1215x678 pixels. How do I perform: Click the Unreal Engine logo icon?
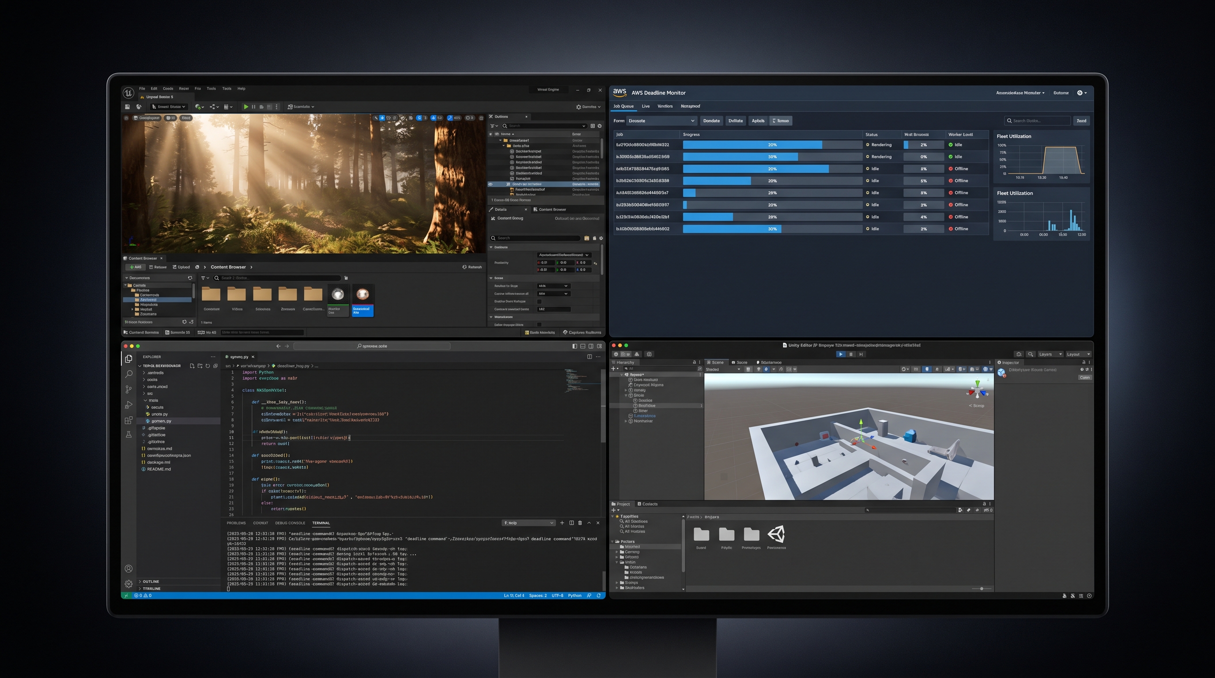point(128,92)
